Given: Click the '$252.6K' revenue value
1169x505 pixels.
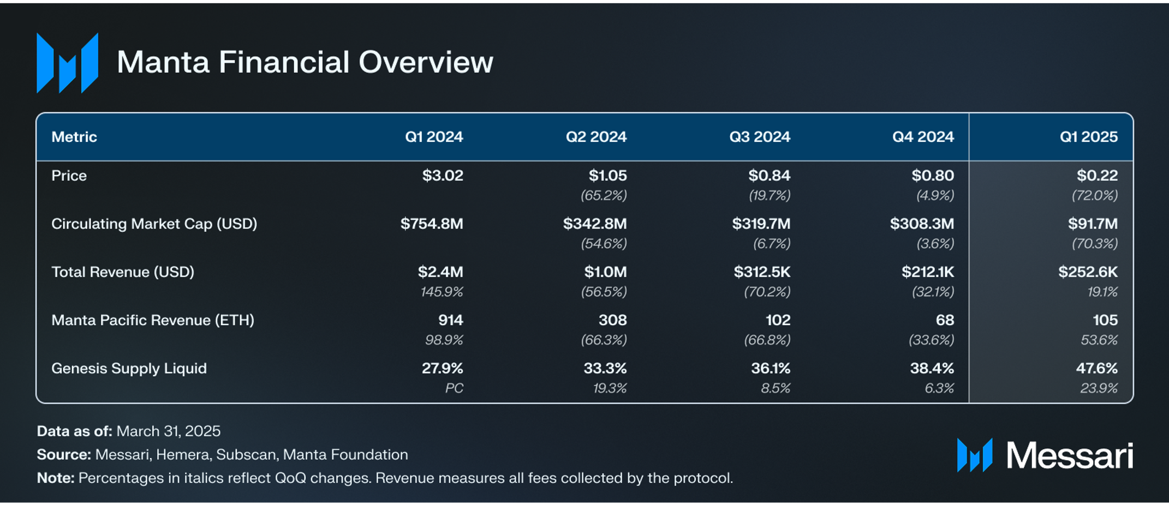Looking at the screenshot, I should click(x=1088, y=272).
